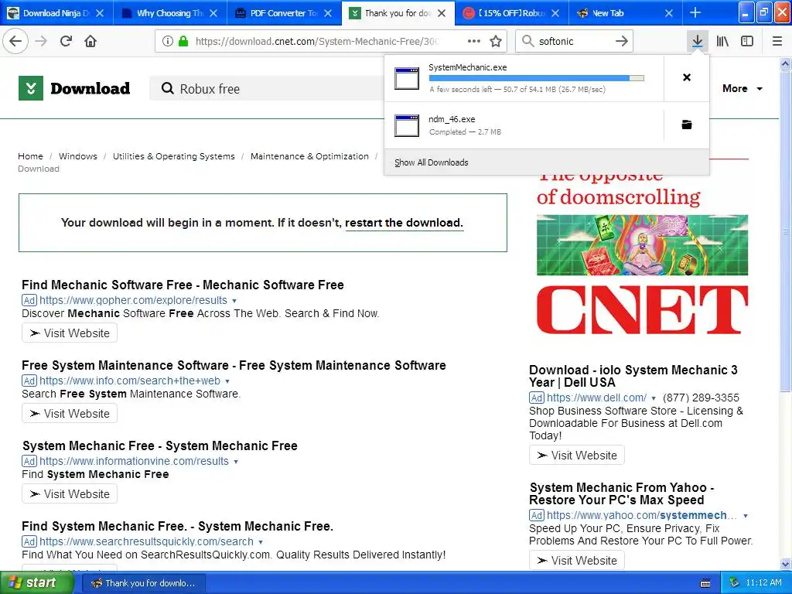Screen dimensions: 792x594
Task: Open the Library toolbar icon
Action: (722, 41)
